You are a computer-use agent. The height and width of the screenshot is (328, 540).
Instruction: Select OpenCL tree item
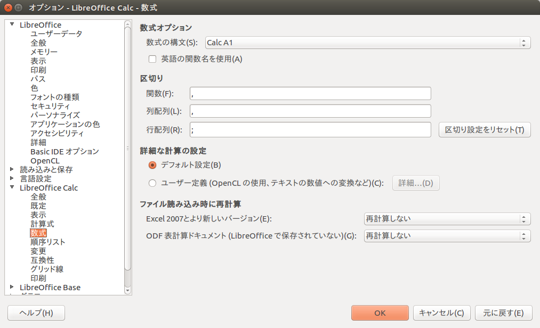45,161
